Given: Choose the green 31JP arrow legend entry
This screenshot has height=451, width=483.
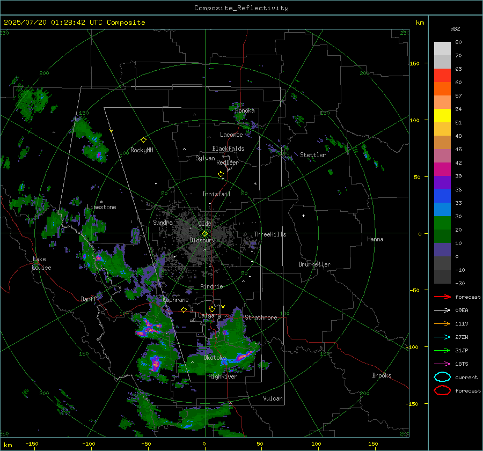Looking at the screenshot, I should pyautogui.click(x=442, y=350).
